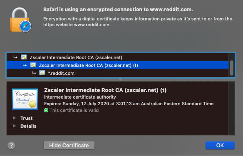Click the help question mark button
This screenshot has height=156, width=243.
coord(12,146)
